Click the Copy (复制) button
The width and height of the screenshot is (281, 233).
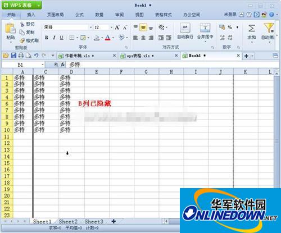click(28, 32)
